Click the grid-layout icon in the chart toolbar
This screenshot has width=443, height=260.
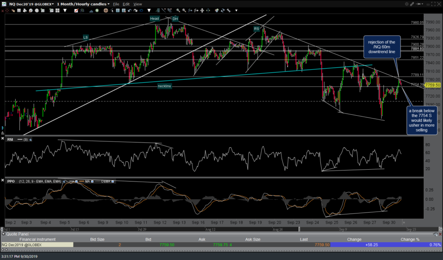tap(19, 11)
